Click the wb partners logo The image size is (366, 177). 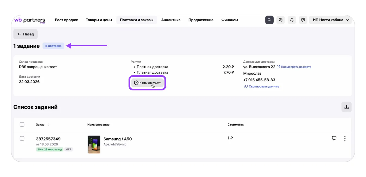click(30, 20)
